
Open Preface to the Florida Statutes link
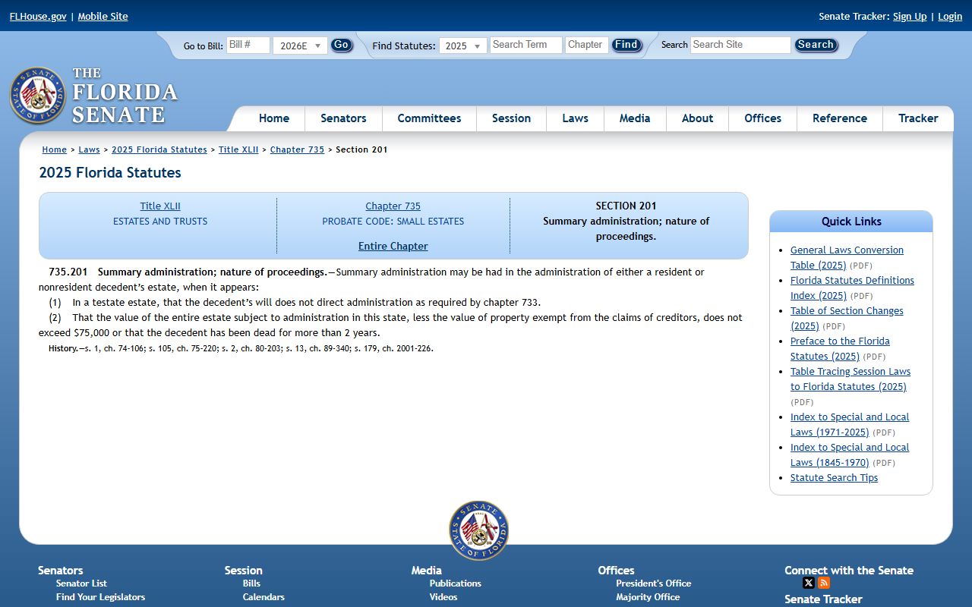840,348
